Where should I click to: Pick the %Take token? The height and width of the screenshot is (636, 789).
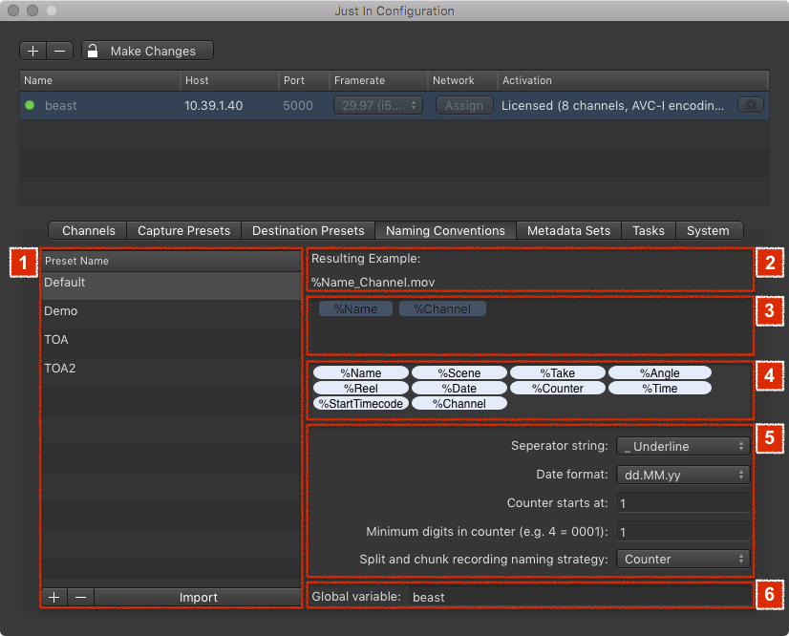coord(558,372)
